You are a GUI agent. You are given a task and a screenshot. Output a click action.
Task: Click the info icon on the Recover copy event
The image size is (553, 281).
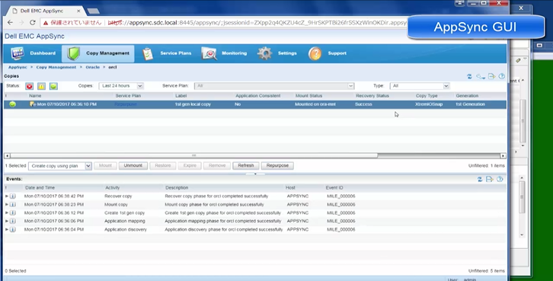point(13,196)
